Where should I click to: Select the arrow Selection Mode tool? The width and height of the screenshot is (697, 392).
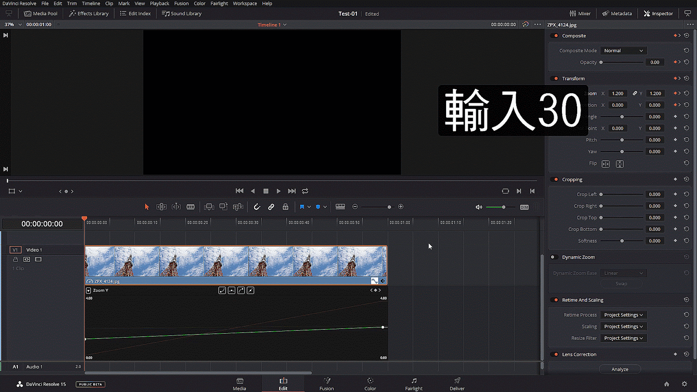coord(147,207)
